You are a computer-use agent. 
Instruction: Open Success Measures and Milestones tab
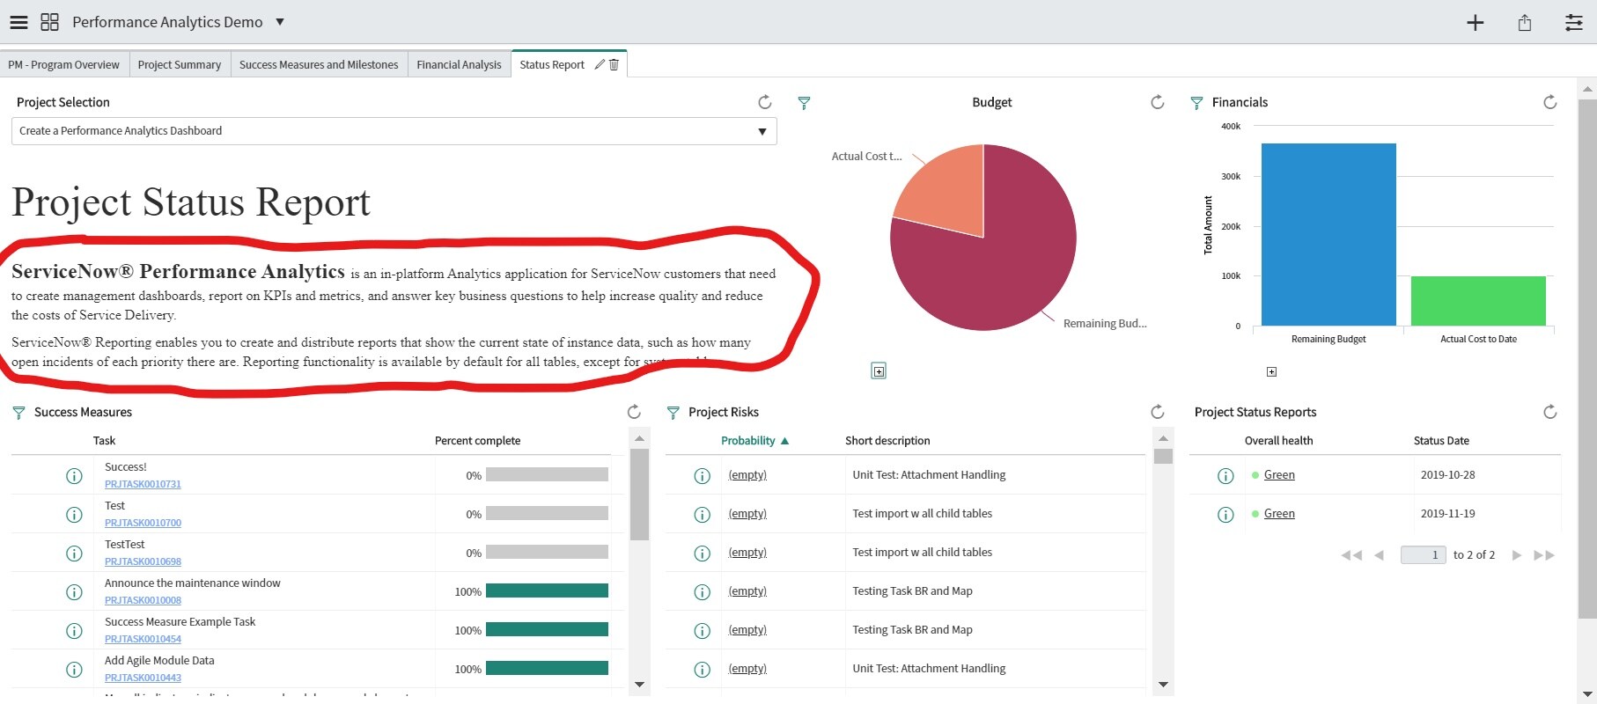pos(319,64)
